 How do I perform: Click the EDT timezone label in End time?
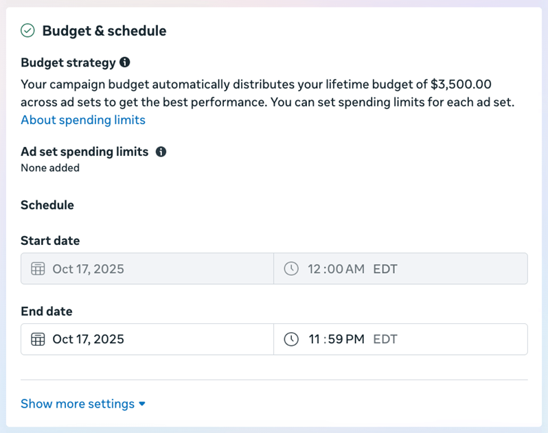coord(385,339)
